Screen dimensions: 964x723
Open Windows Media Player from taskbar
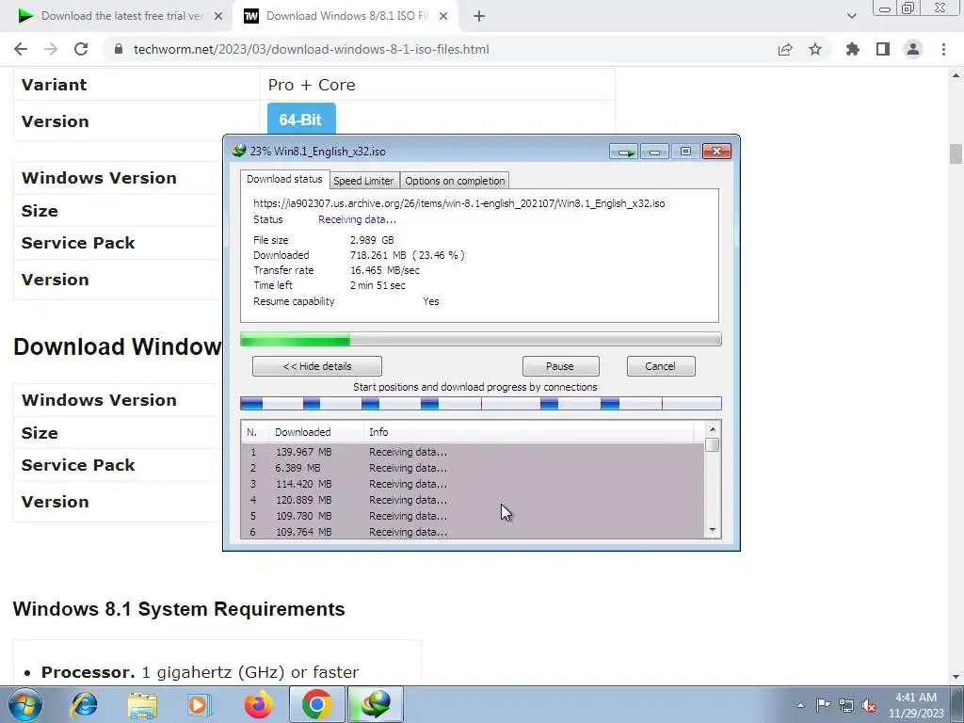(200, 704)
